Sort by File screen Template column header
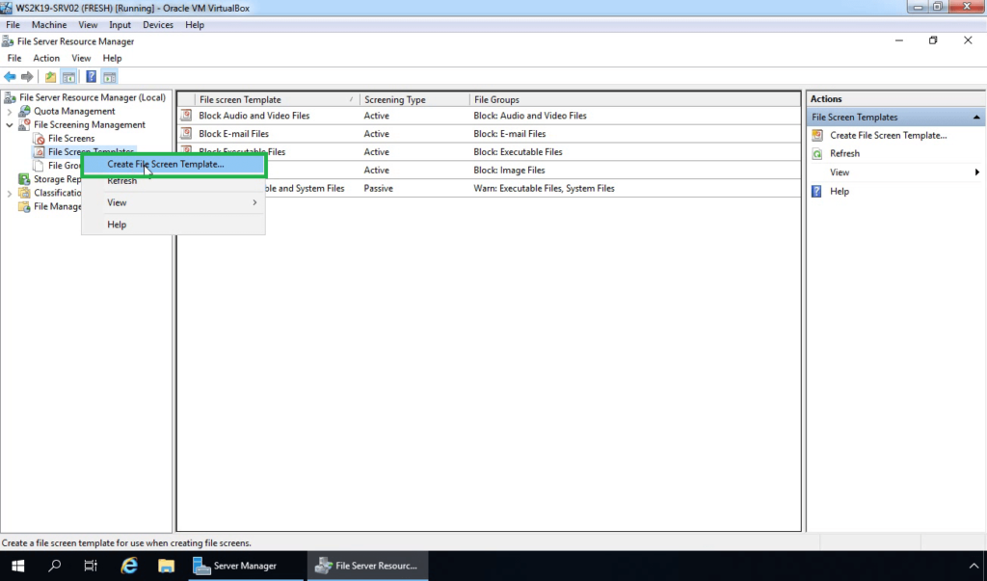The image size is (987, 581). pyautogui.click(x=277, y=99)
